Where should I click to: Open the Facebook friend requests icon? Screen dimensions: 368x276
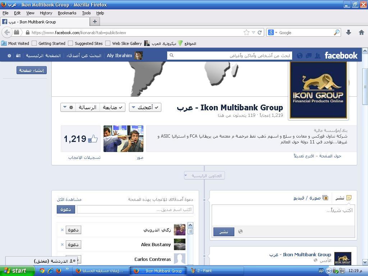[318, 56]
